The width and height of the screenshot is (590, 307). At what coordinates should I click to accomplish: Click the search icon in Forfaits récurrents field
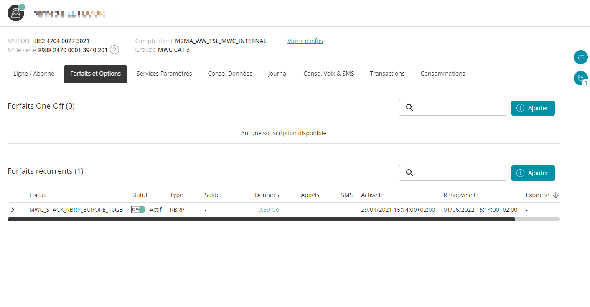point(409,173)
